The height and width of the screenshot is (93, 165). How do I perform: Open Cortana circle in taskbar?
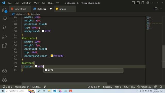coord(39,91)
